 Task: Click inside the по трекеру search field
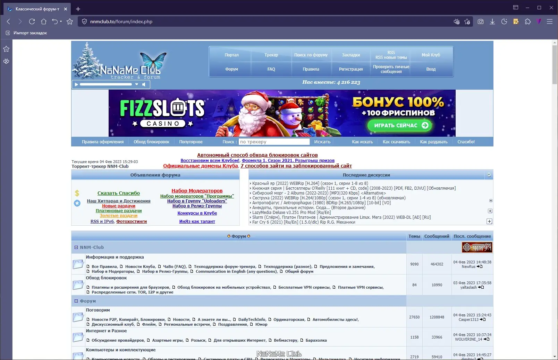tap(274, 141)
